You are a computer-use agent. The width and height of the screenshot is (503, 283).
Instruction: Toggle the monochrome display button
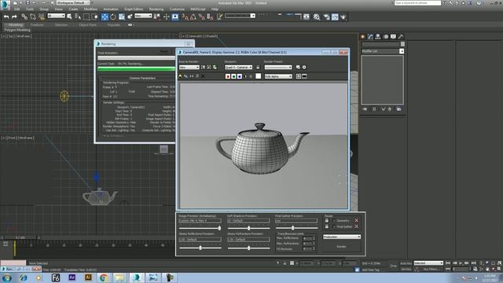coord(251,76)
